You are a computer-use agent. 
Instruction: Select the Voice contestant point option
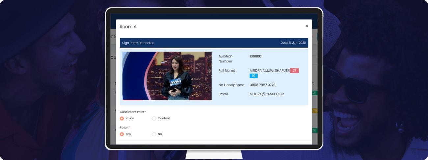click(x=122, y=118)
